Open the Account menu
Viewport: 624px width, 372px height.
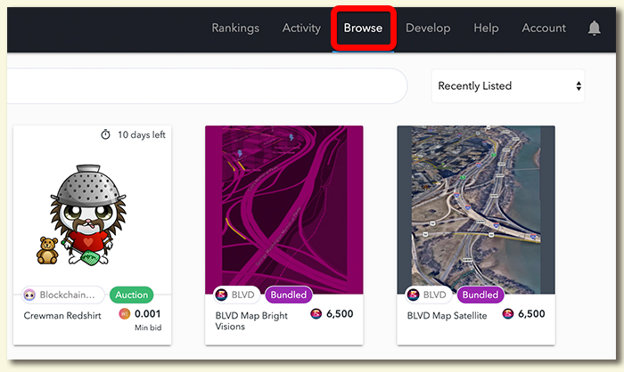[544, 28]
